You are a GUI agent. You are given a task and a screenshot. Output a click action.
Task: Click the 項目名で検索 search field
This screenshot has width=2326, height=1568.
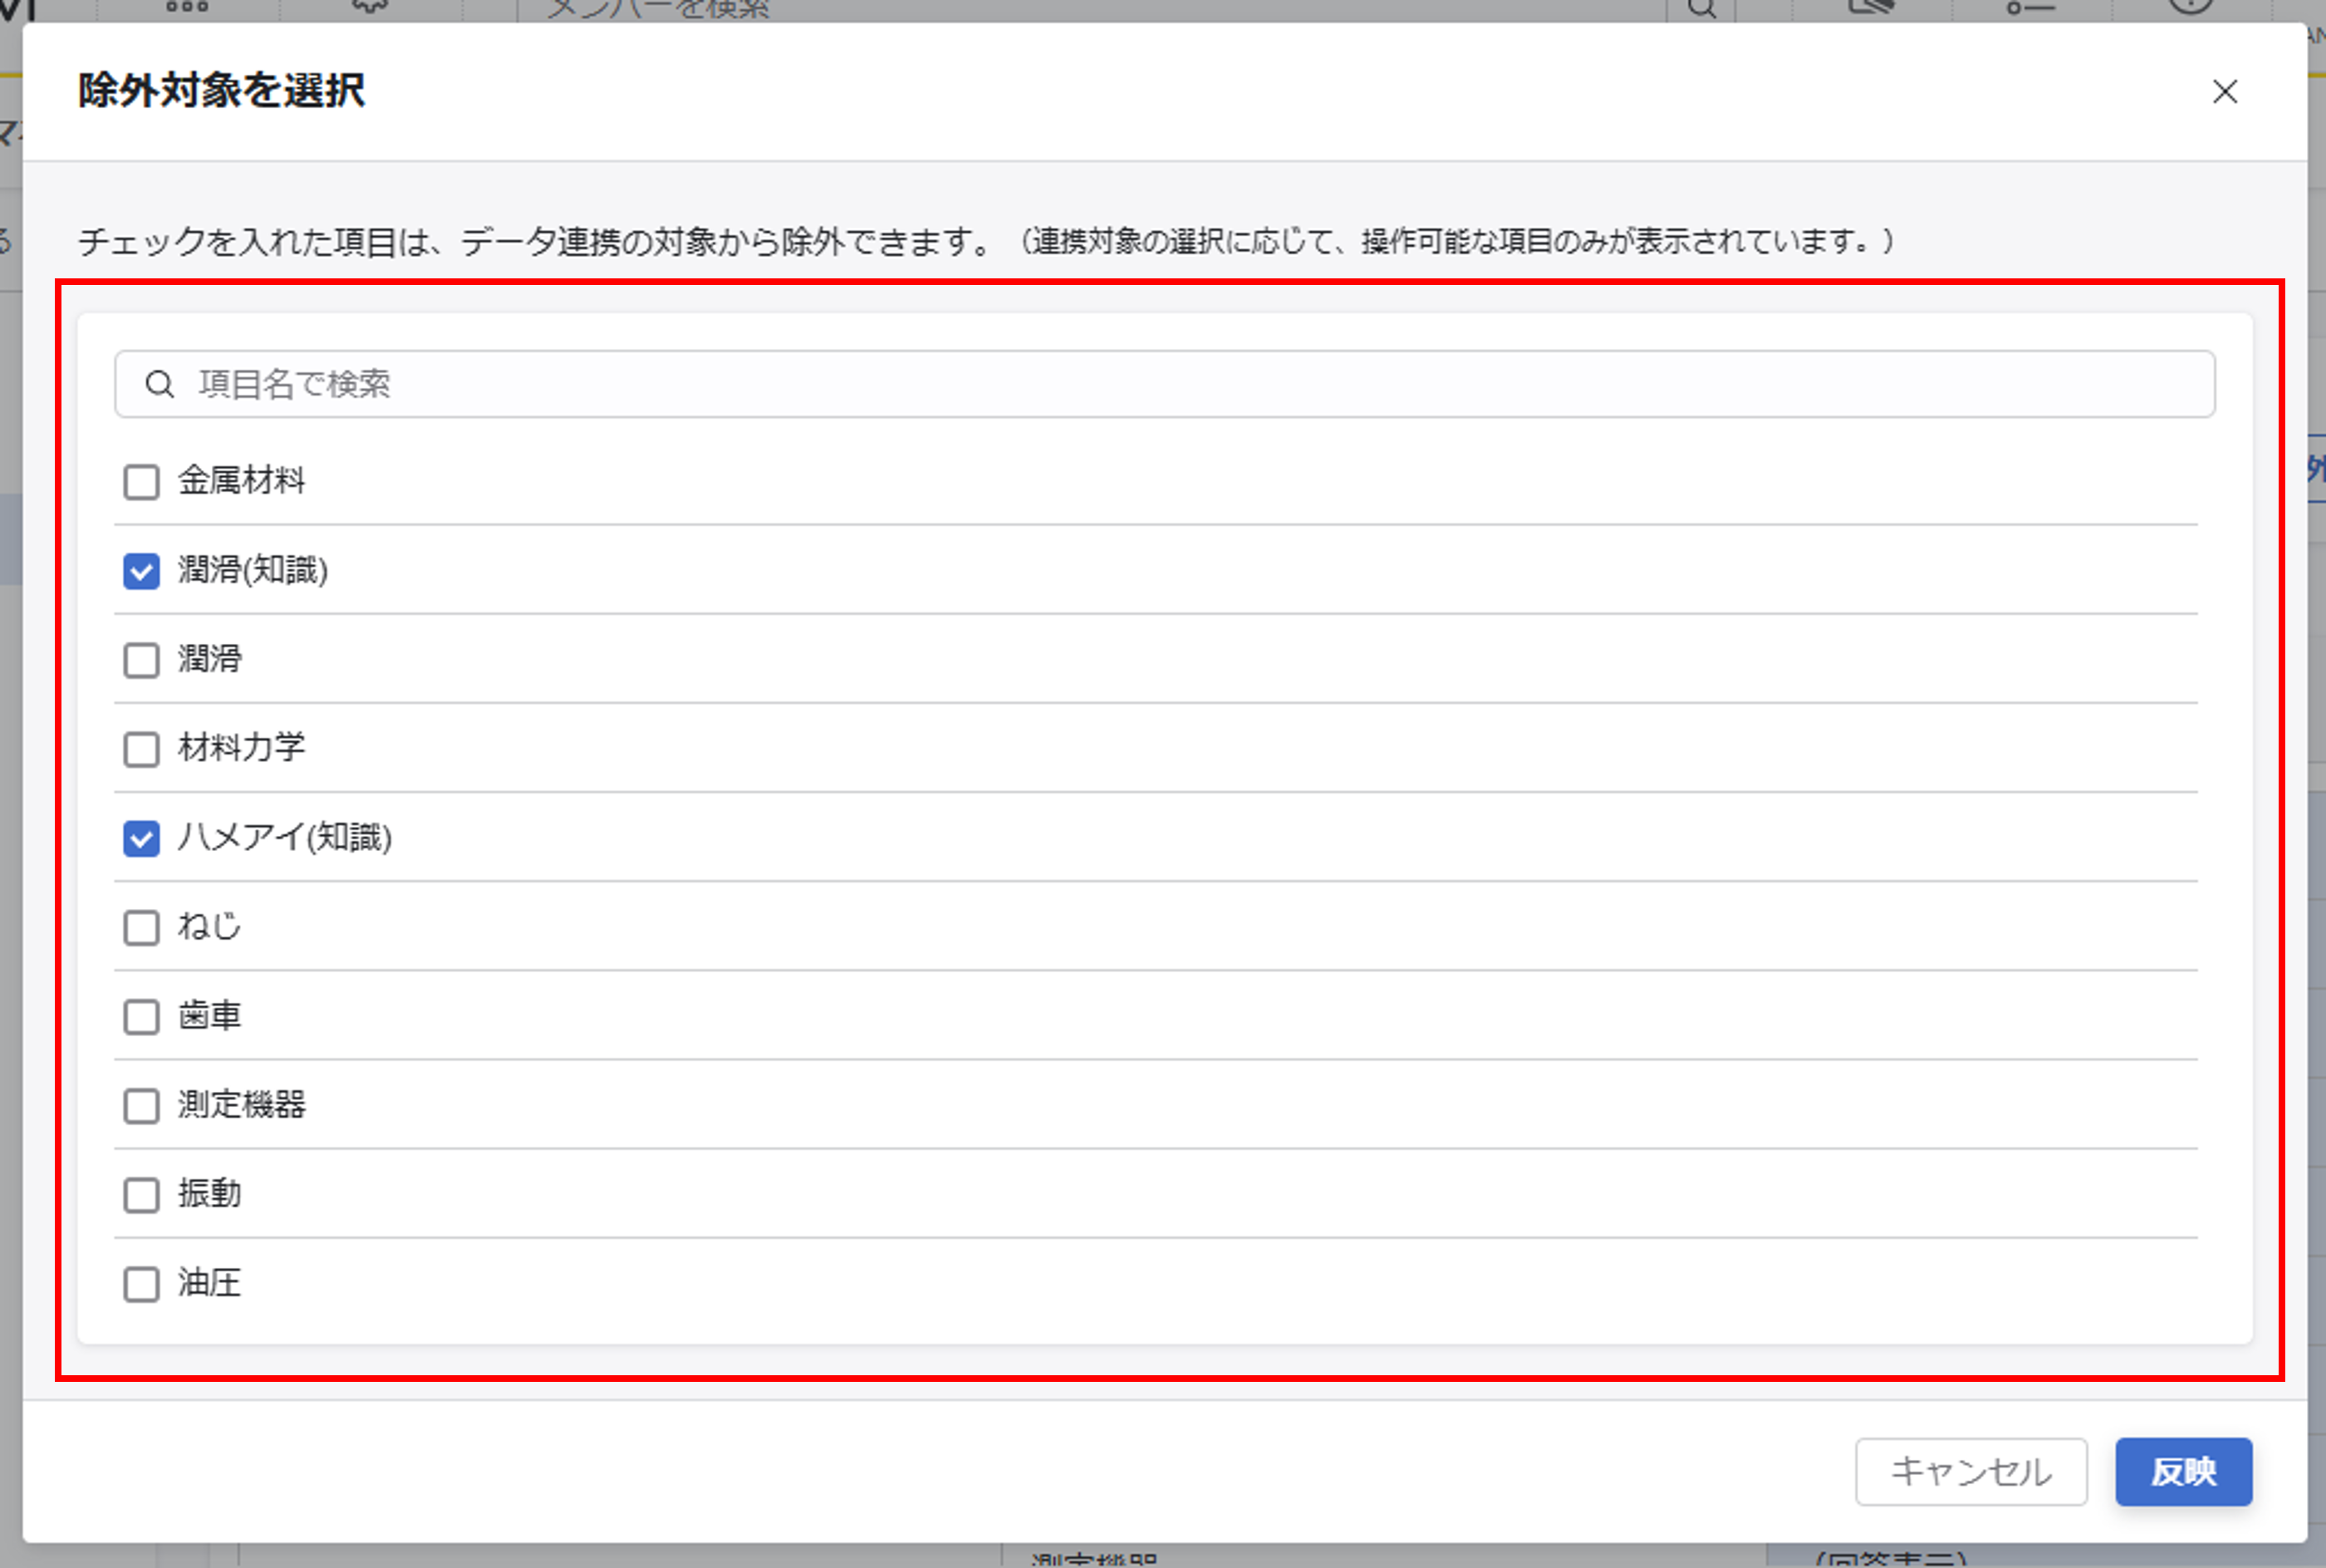click(1164, 384)
